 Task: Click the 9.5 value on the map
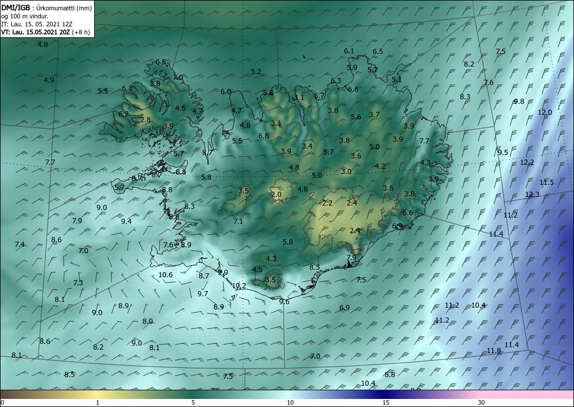click(x=503, y=152)
